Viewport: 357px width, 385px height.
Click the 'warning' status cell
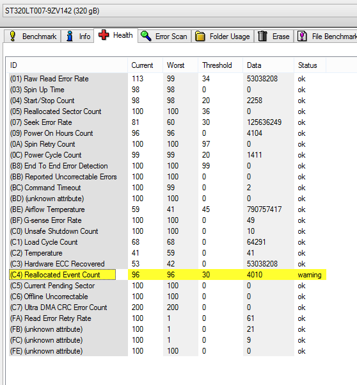[x=310, y=275]
